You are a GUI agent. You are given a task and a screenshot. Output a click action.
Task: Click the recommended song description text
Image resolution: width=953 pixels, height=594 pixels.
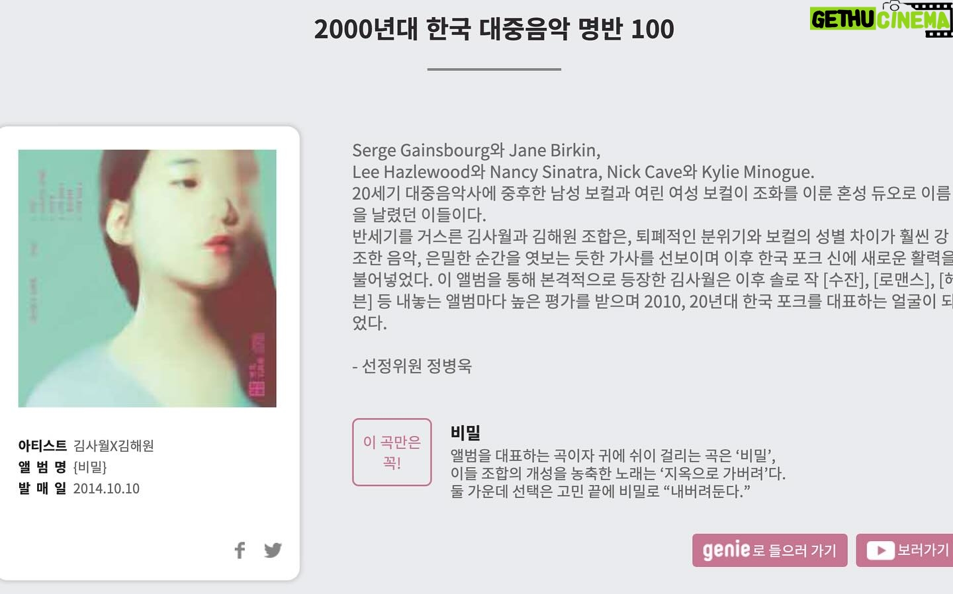point(618,474)
